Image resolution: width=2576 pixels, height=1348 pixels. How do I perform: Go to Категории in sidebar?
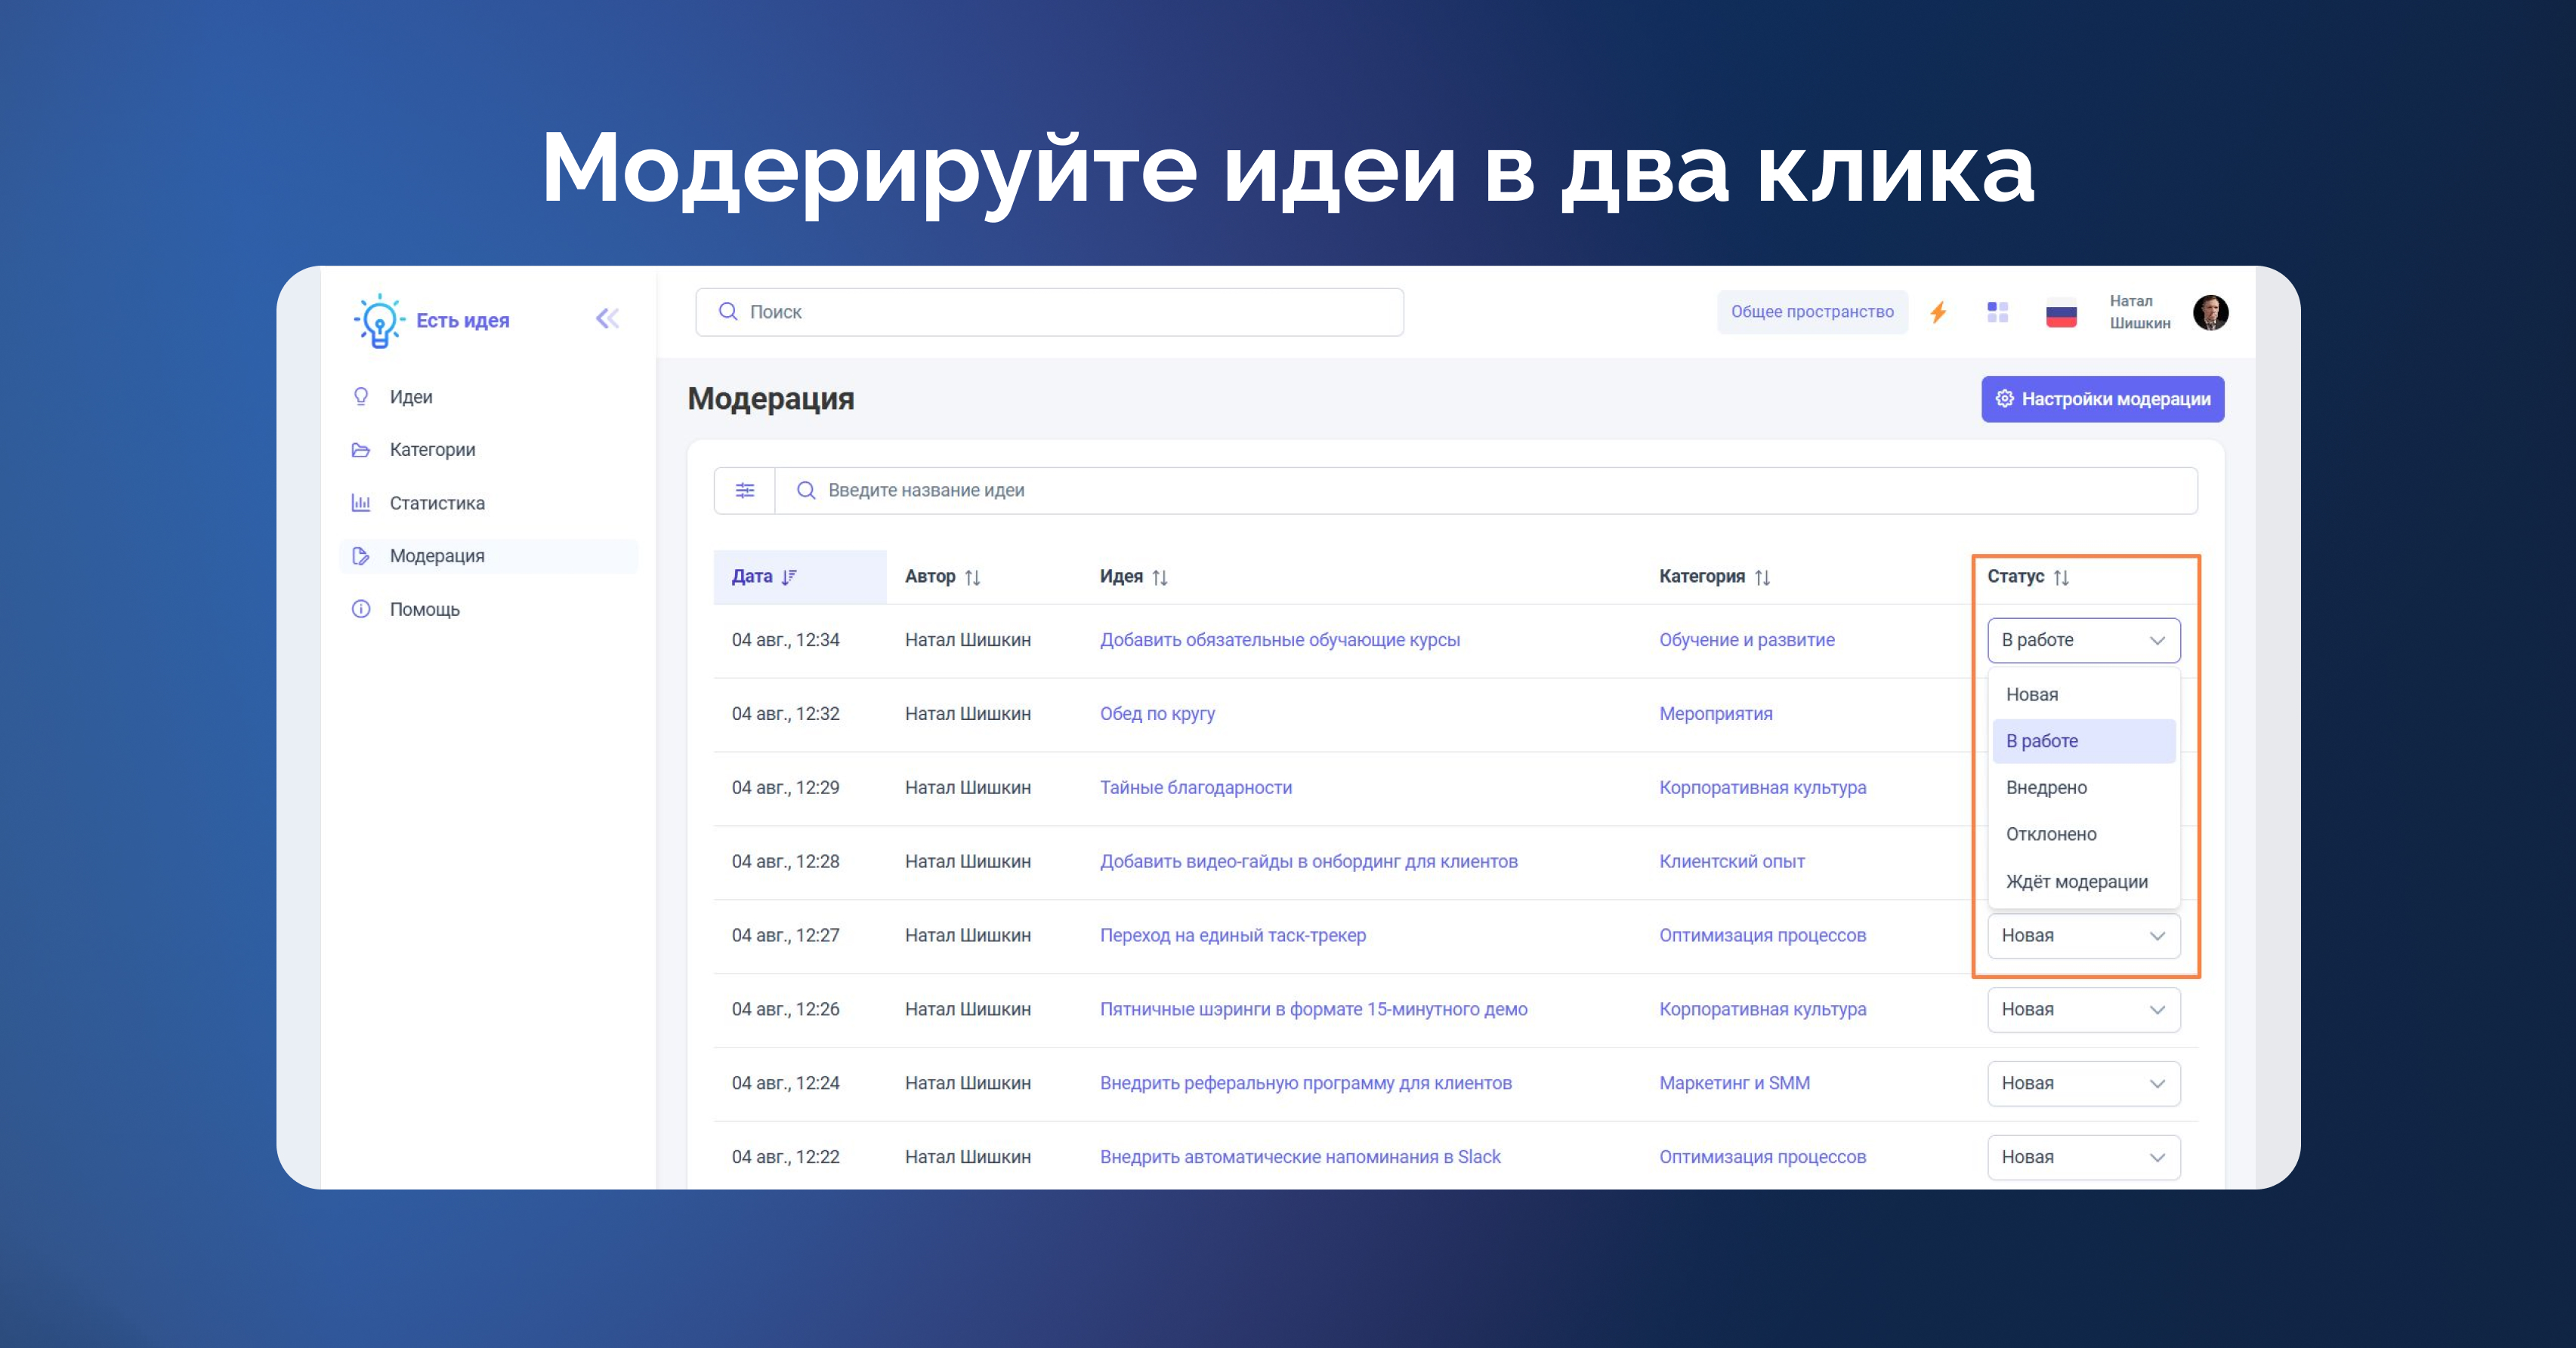point(432,450)
